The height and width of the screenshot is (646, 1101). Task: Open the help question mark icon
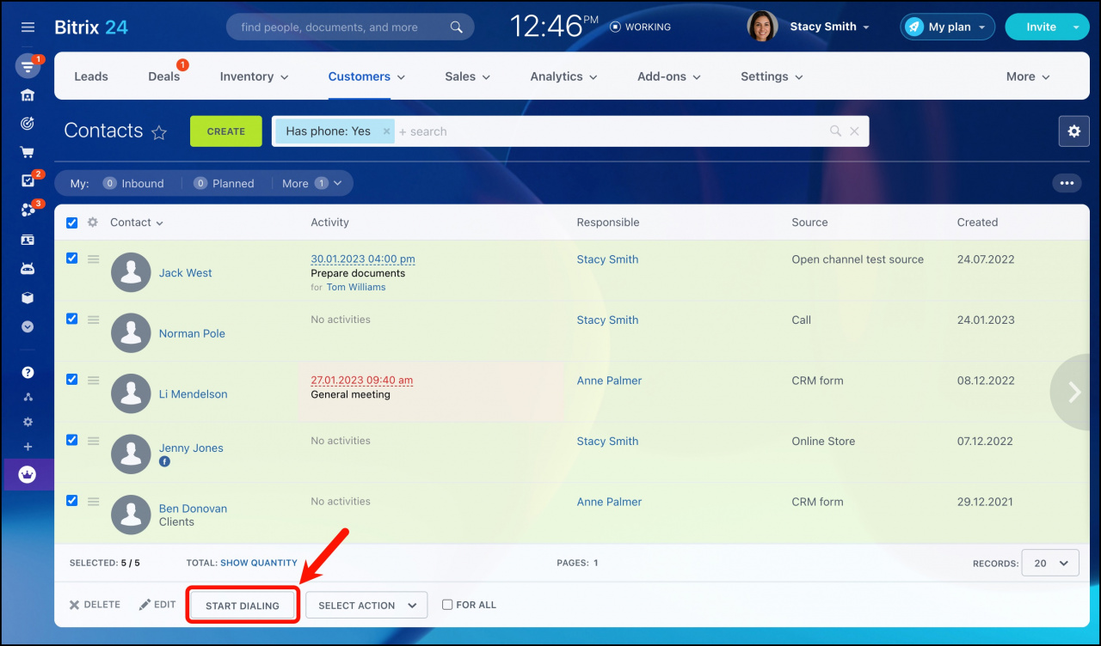pyautogui.click(x=28, y=372)
